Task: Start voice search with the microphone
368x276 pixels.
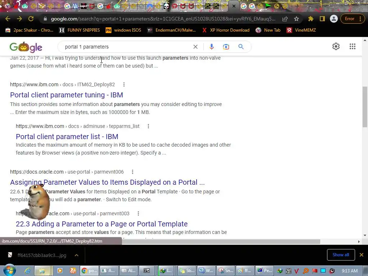Action: (x=211, y=47)
